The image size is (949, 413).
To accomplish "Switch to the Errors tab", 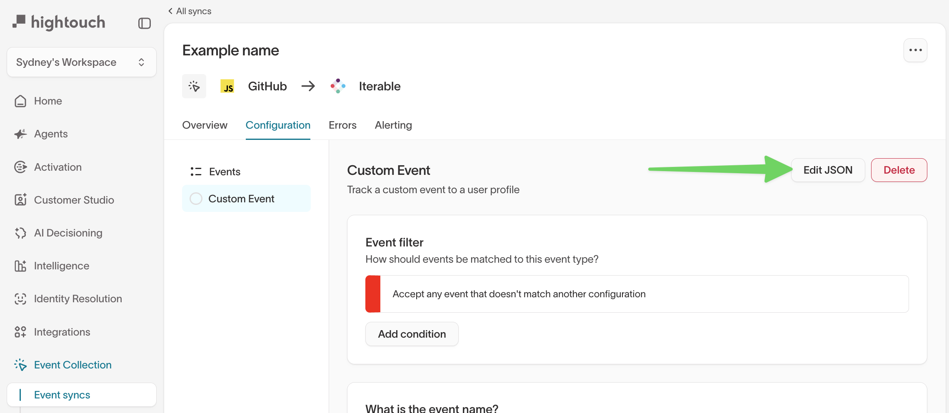I will pos(342,125).
